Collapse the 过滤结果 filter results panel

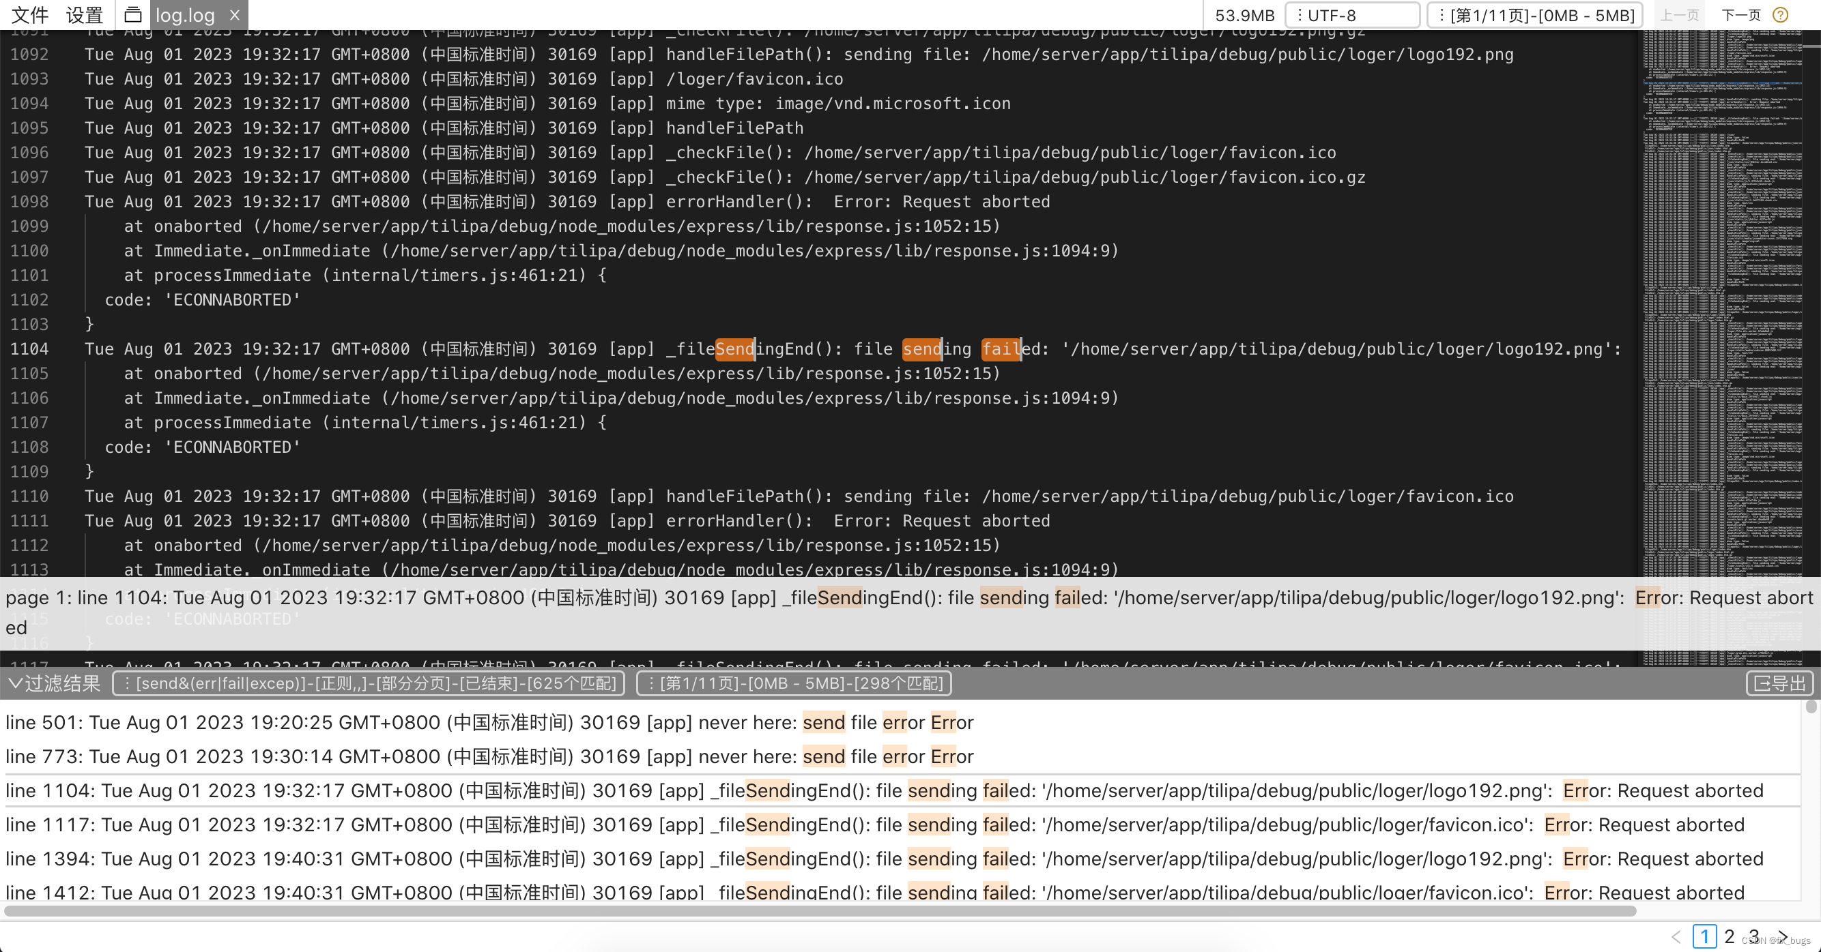click(16, 683)
